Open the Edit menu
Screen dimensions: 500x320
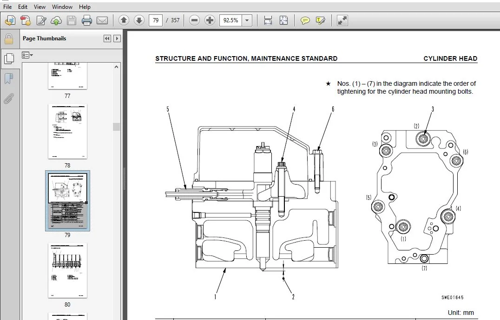[23, 6]
